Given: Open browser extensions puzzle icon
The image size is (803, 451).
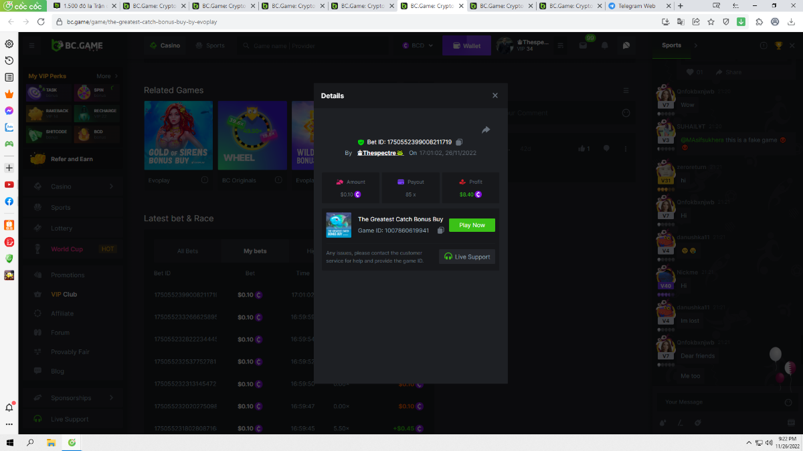Looking at the screenshot, I should 759,21.
